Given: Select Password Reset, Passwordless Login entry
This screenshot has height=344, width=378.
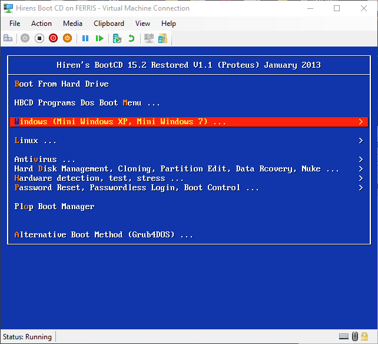Looking at the screenshot, I should [189, 188].
